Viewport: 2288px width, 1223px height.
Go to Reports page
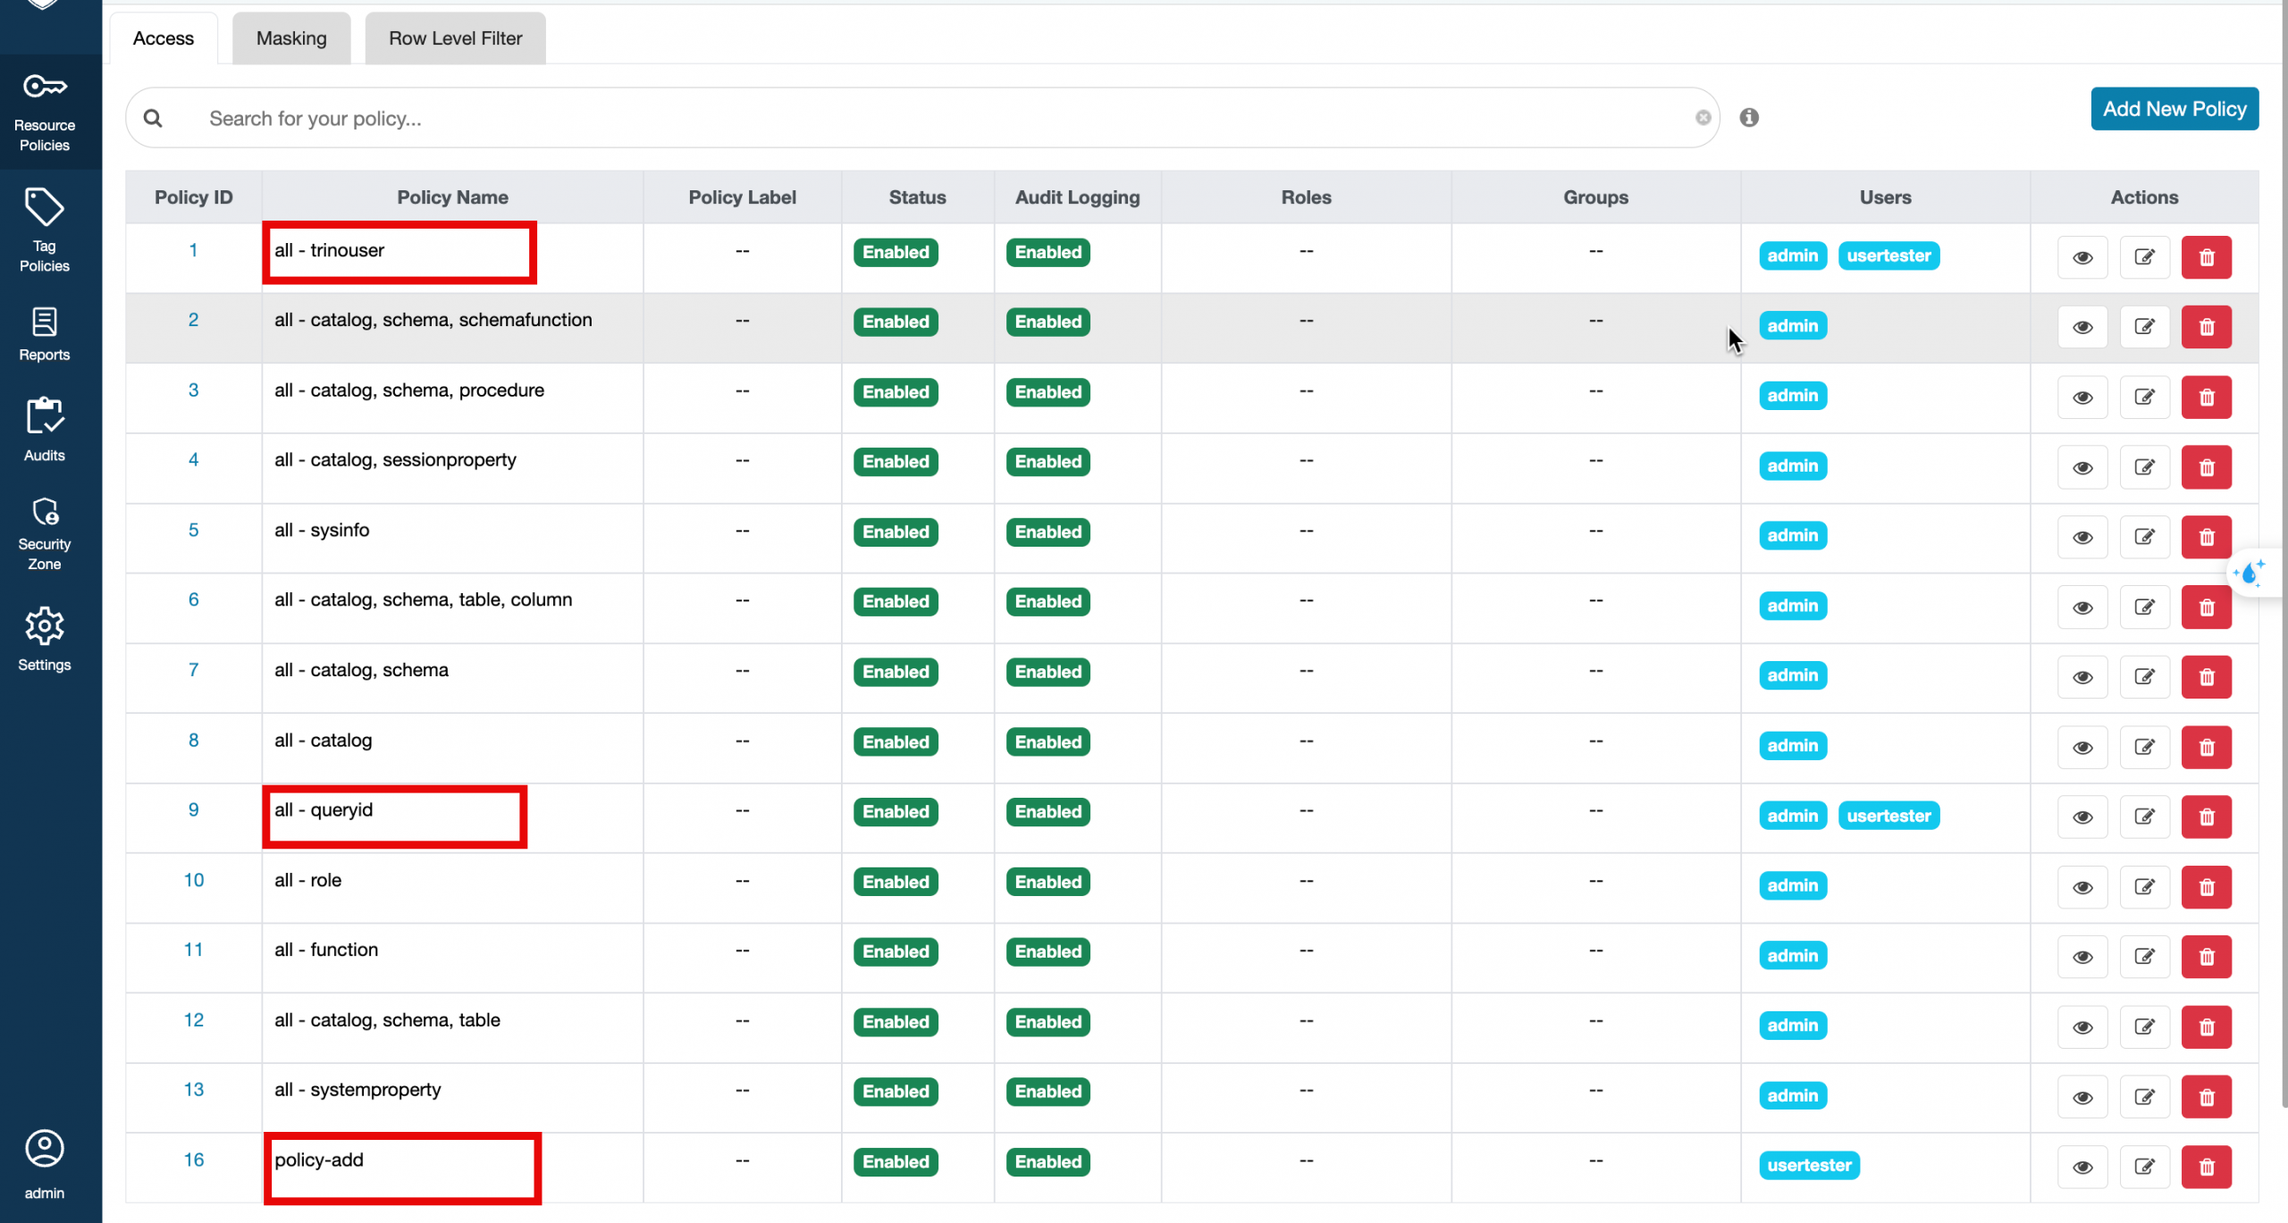tap(45, 334)
